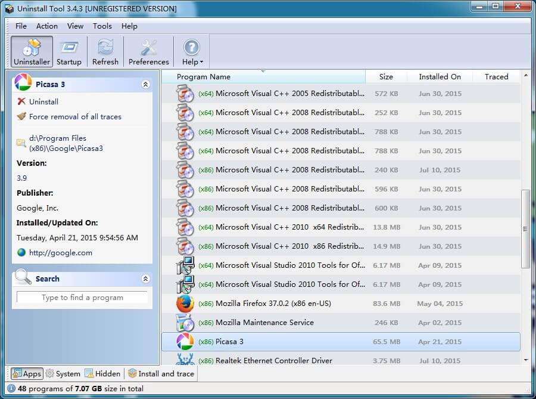Click the icon of the 252 KB Visual C++ 2008 row
The height and width of the screenshot is (399, 536).
click(x=185, y=113)
